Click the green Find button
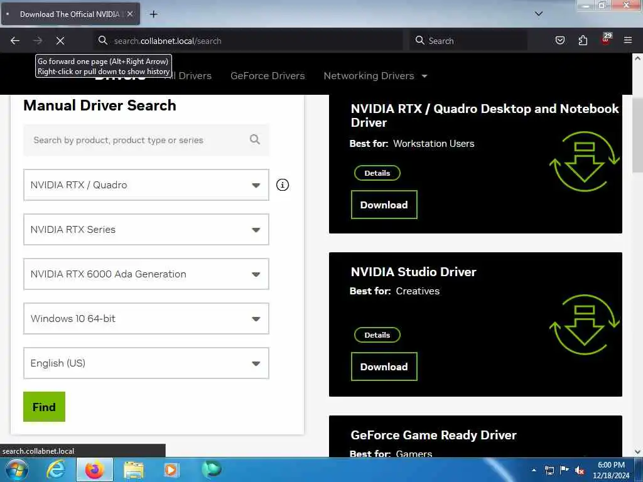This screenshot has height=482, width=643. pos(45,407)
